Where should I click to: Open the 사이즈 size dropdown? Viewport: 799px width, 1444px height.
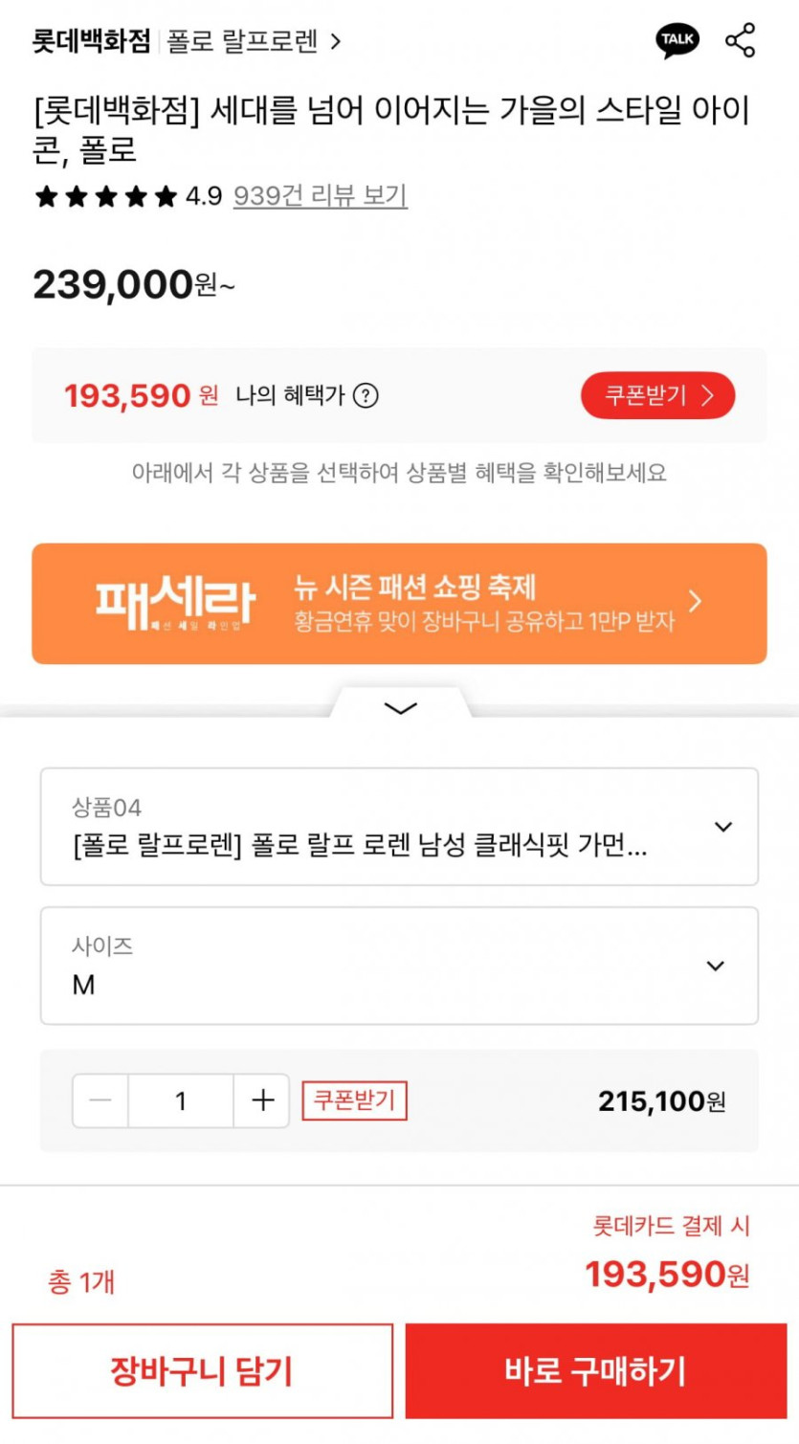pos(399,966)
